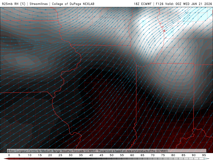The width and height of the screenshot is (213, 160).
Task: Click the "40" label on the legend
Action: pos(91,155)
